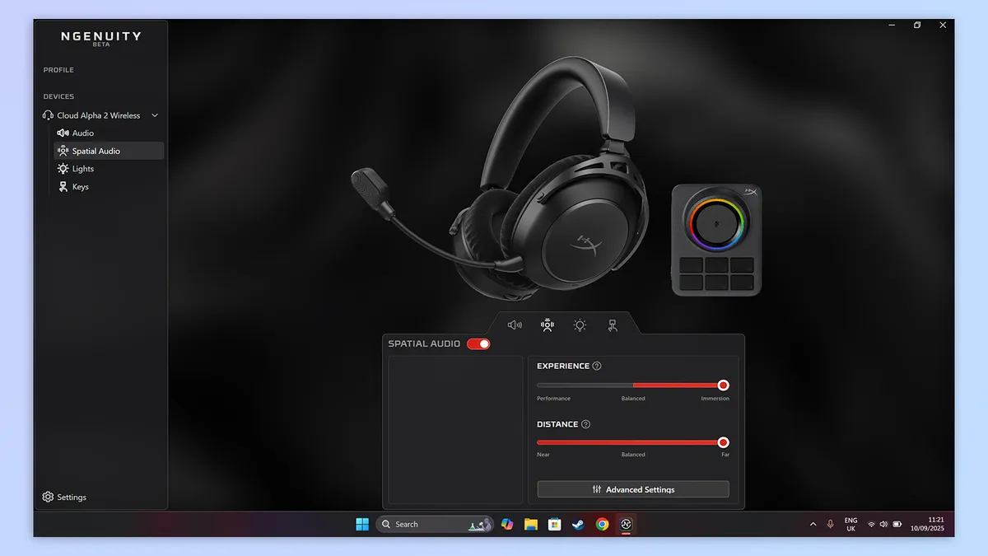Screen dimensions: 988x556
Task: Open the Keys panel via the key icon
Action: click(613, 325)
